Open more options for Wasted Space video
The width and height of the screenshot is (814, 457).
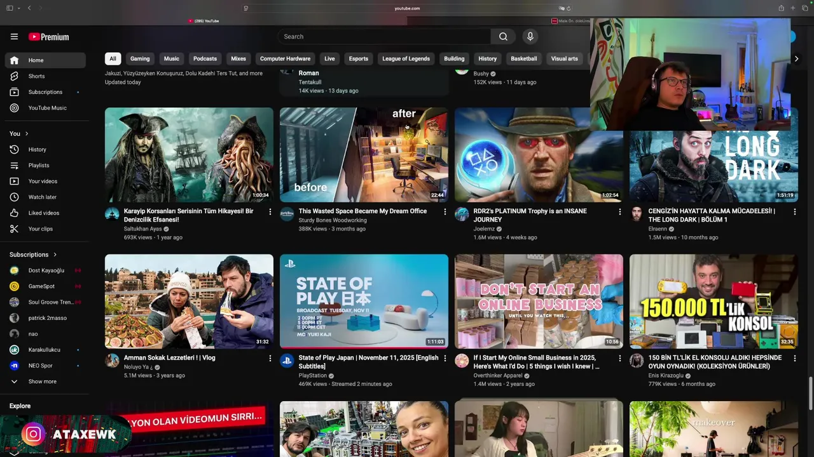445,212
